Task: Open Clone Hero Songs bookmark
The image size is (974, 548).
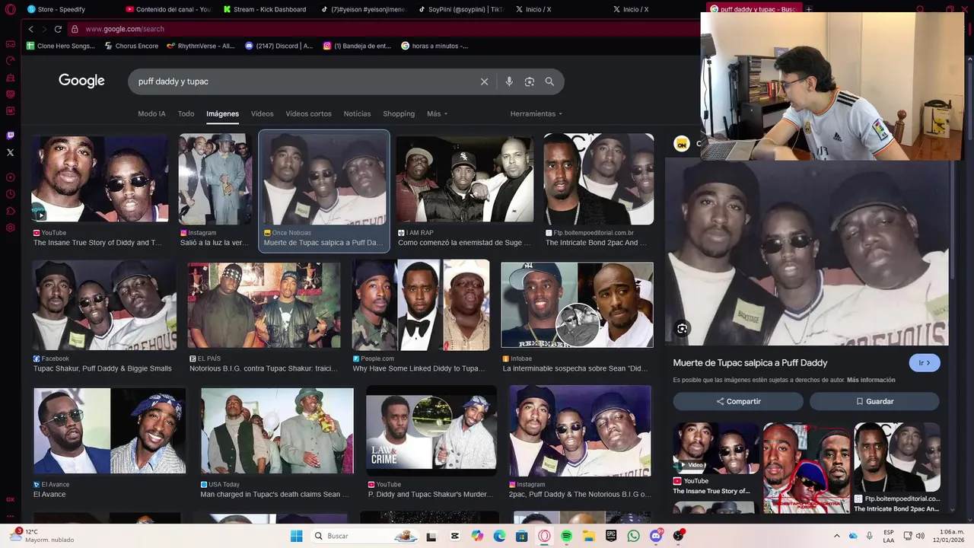Action: [x=61, y=46]
